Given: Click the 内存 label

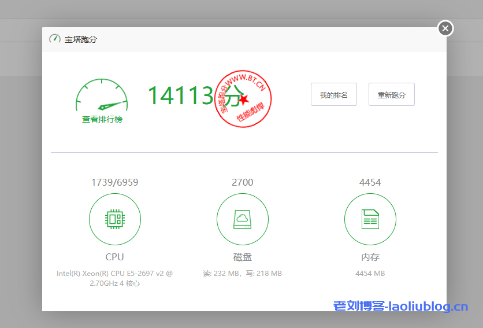Looking at the screenshot, I should (x=370, y=257).
